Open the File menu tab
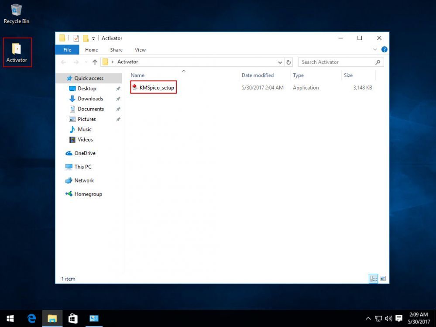 [67, 50]
